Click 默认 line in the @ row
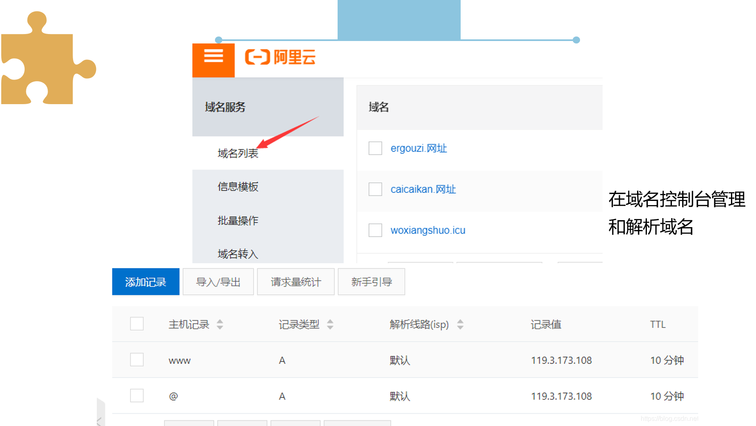756x426 pixels. point(400,396)
